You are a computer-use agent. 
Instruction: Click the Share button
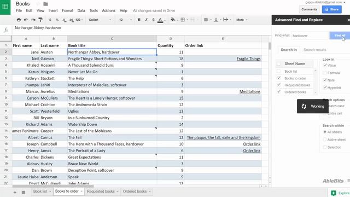pyautogui.click(x=332, y=9)
